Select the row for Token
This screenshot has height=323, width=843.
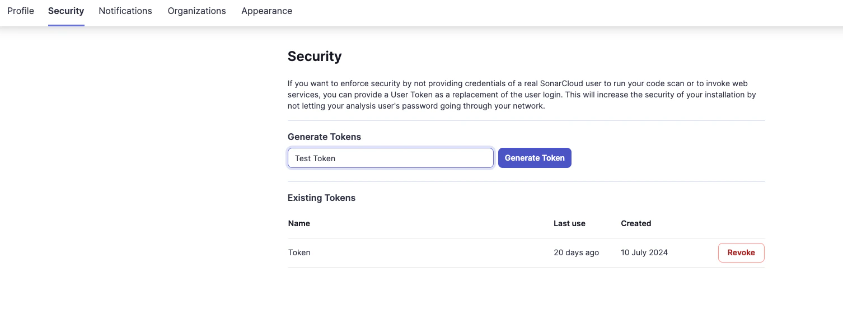coord(448,252)
